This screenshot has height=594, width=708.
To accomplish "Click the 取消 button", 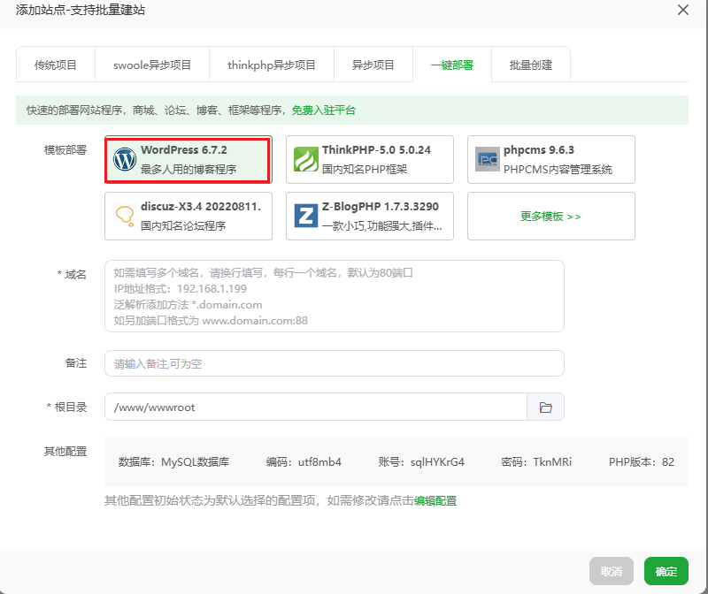I will (612, 571).
